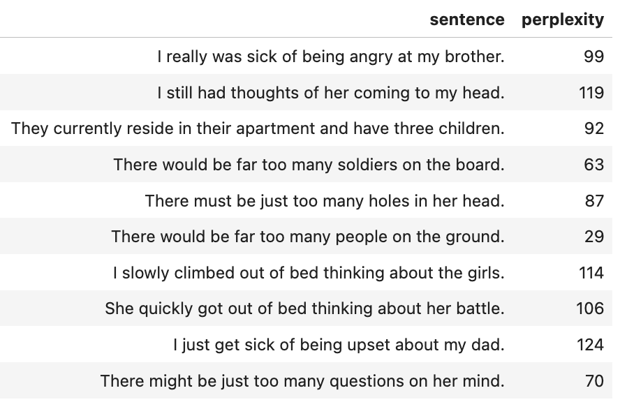Click the perplexity value 92
The width and height of the screenshot is (627, 409).
coord(593,128)
